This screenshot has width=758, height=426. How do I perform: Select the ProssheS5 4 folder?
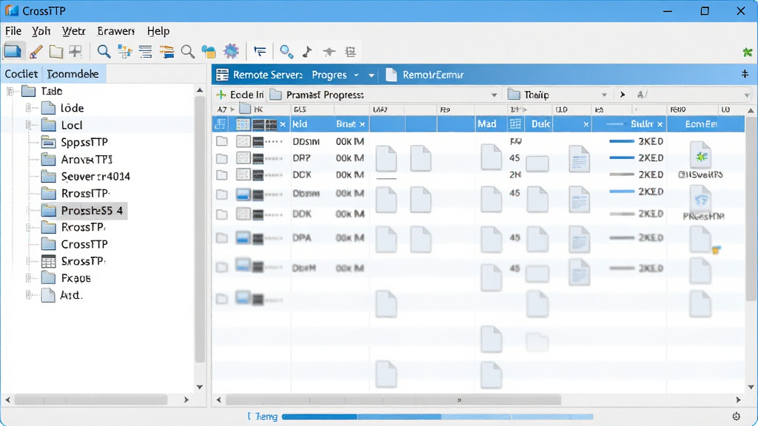tap(84, 211)
